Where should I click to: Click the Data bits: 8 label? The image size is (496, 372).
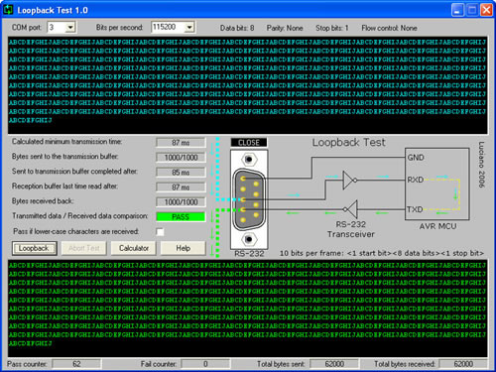237,28
